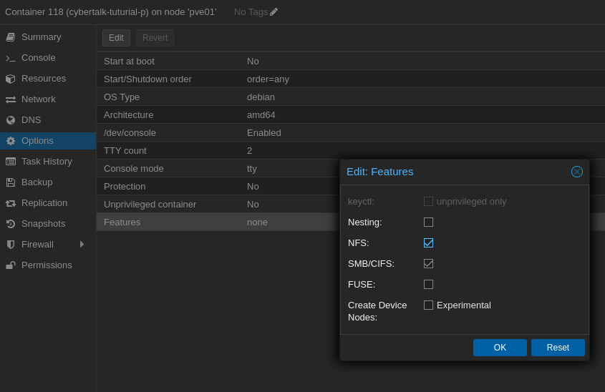Click the Task History list icon
The image size is (605, 392).
click(11, 162)
